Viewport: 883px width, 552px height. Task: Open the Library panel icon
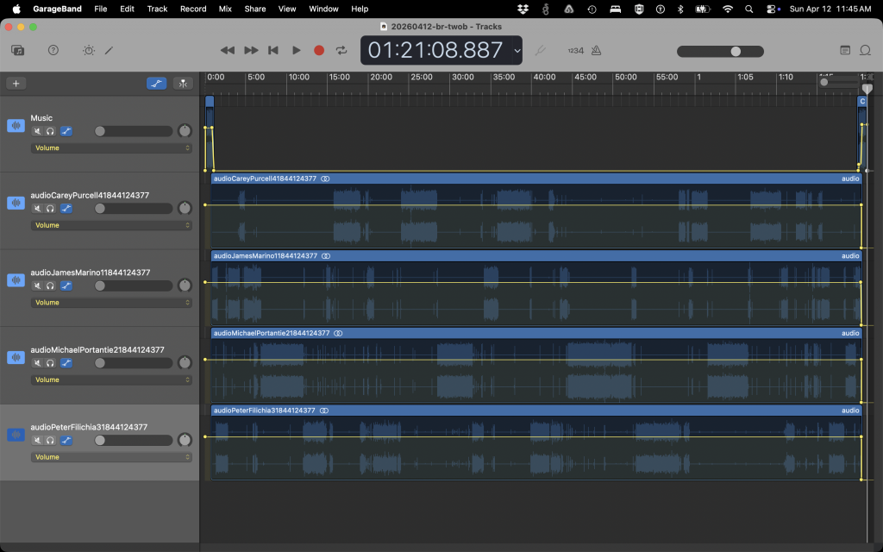click(17, 50)
